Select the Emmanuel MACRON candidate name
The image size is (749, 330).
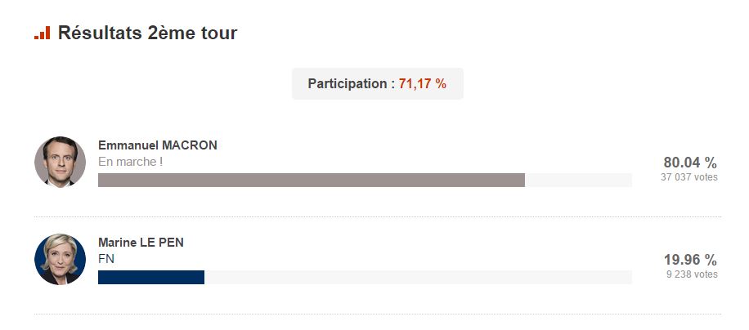pyautogui.click(x=158, y=145)
